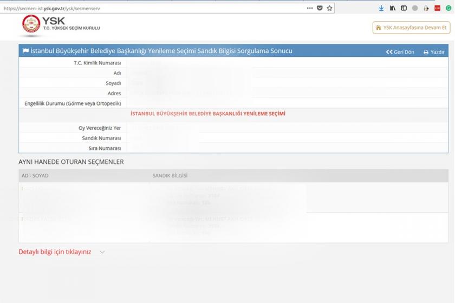Click the SANDIK BİLGİSİ column header
455x303 pixels.
pos(170,175)
